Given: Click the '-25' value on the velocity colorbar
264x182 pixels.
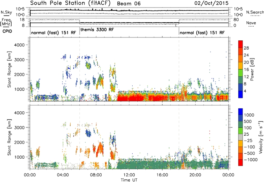Looking at the screenshot, I should (248, 141).
